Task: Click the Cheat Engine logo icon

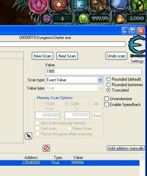Action: pos(137,46)
